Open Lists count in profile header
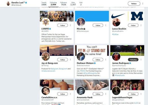Viewport: 148px width, 105px height. [x=81, y=4]
